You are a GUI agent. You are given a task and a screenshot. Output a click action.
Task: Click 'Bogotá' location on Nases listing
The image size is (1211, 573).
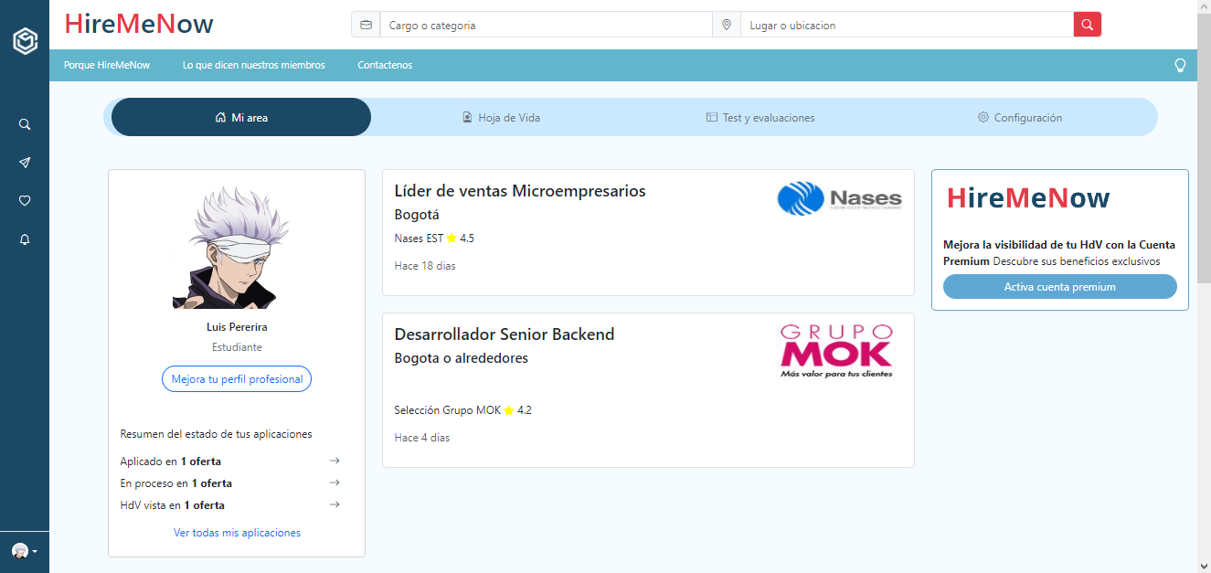coord(417,216)
